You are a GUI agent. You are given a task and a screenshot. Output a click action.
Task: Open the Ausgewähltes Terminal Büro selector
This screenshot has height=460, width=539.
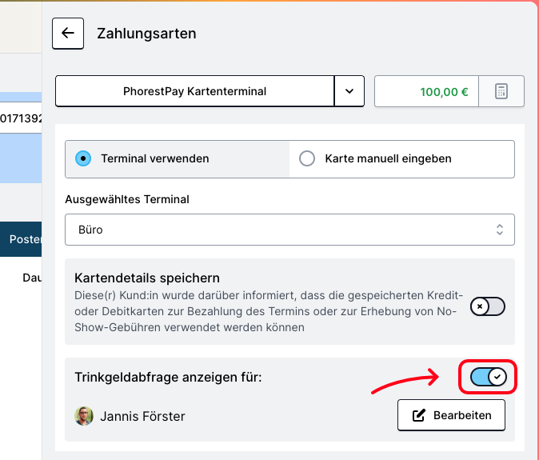[x=289, y=230]
